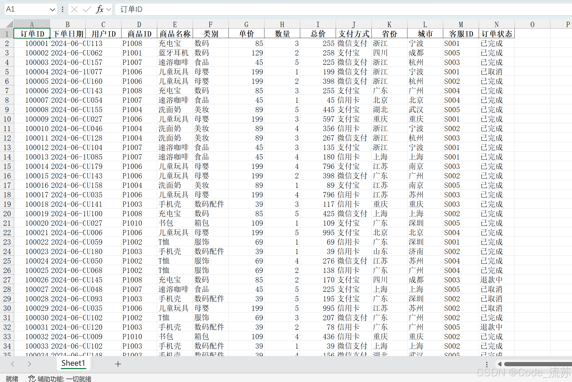
Task: Click the sheet tab bar splitter dots
Action: click(487, 364)
